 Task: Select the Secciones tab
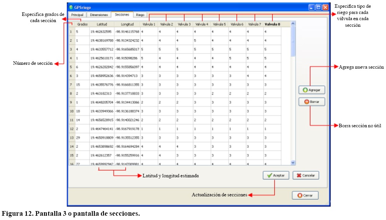(122, 15)
